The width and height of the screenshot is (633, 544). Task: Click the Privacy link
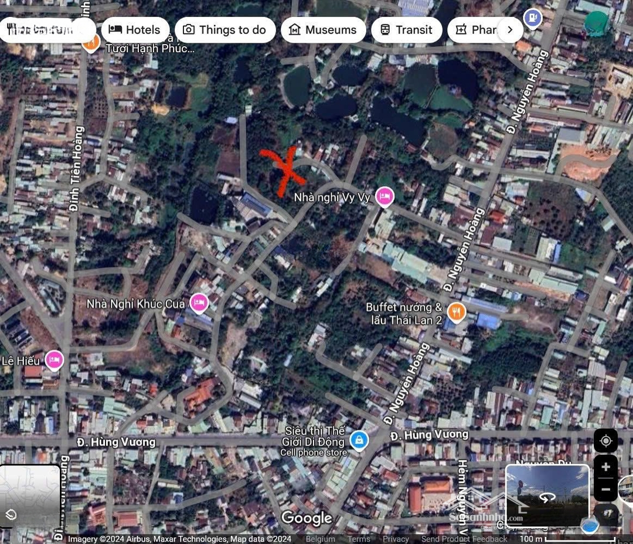(x=396, y=539)
